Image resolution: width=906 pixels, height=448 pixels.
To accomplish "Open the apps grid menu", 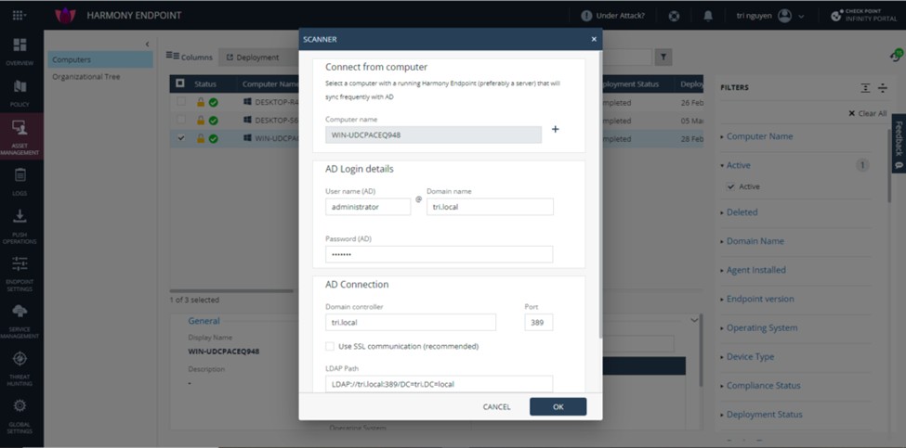I will pos(20,16).
